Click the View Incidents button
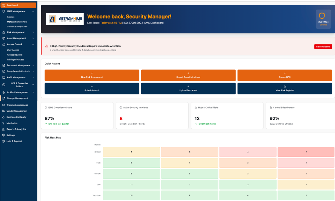The image size is (335, 201). [323, 46]
